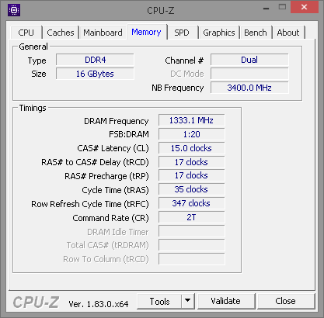Click the Channel # label
324x318 pixels.
coord(184,60)
